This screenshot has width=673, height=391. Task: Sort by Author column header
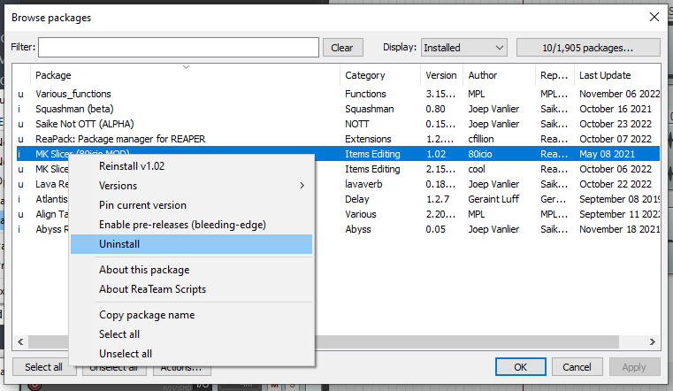pos(499,75)
